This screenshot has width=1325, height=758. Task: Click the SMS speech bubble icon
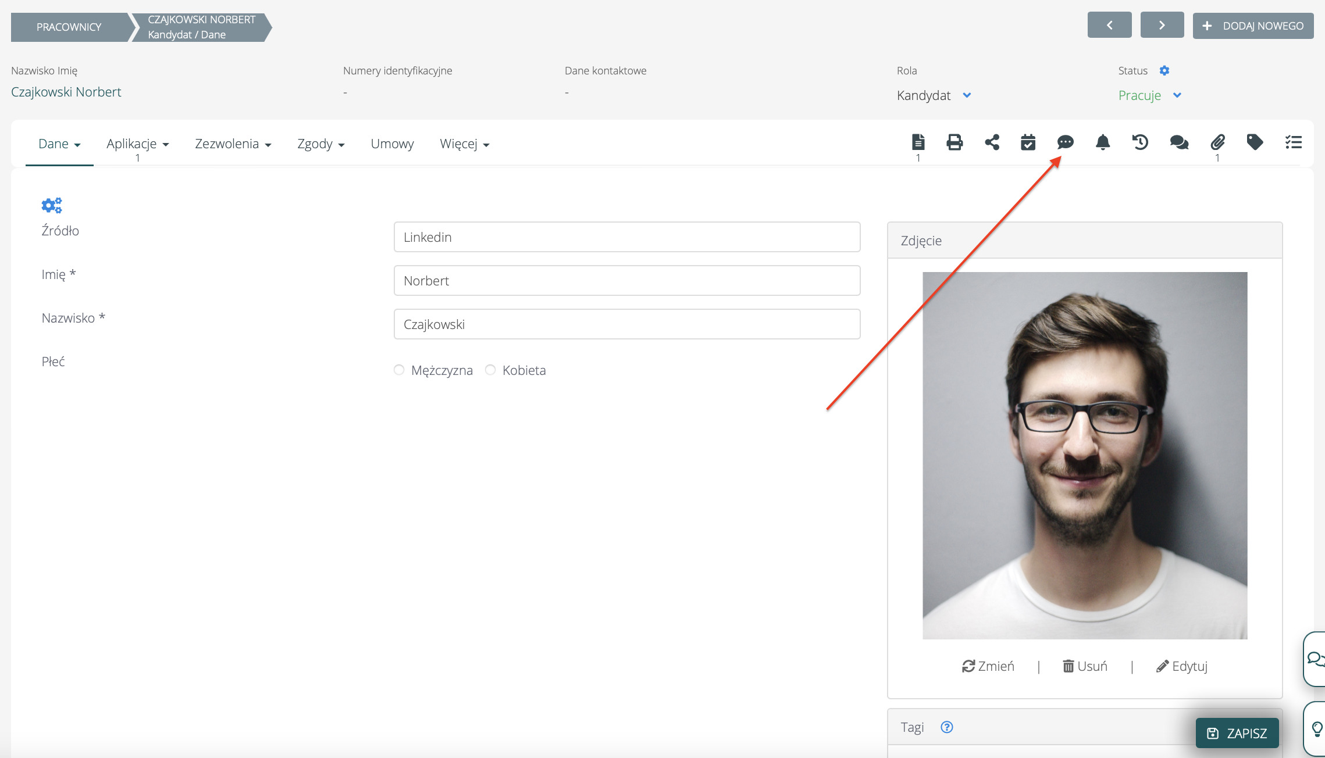point(1065,142)
